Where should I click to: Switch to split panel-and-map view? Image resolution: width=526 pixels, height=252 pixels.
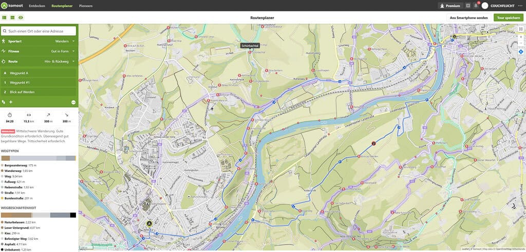coord(4,17)
